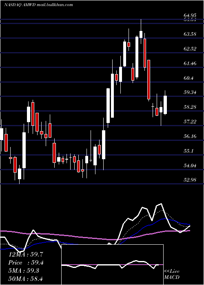204x285 pixels.
Task: Click the 12MA : 59.7 readout
Action: (x=26, y=254)
